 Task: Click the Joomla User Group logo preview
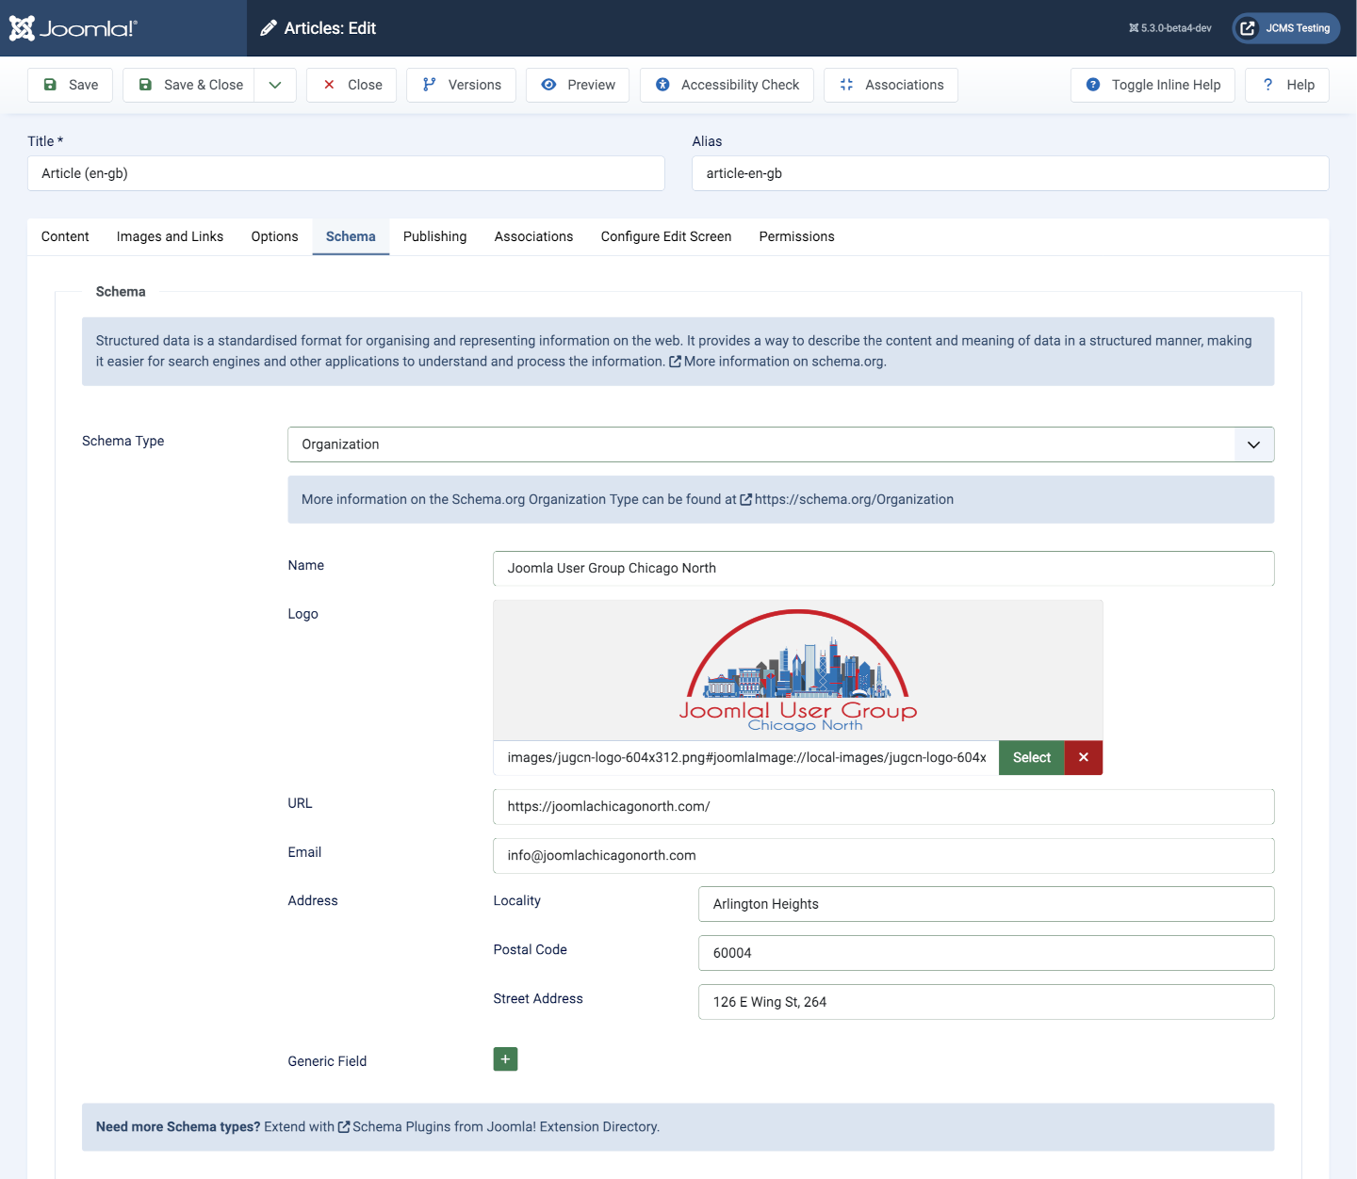[797, 670]
